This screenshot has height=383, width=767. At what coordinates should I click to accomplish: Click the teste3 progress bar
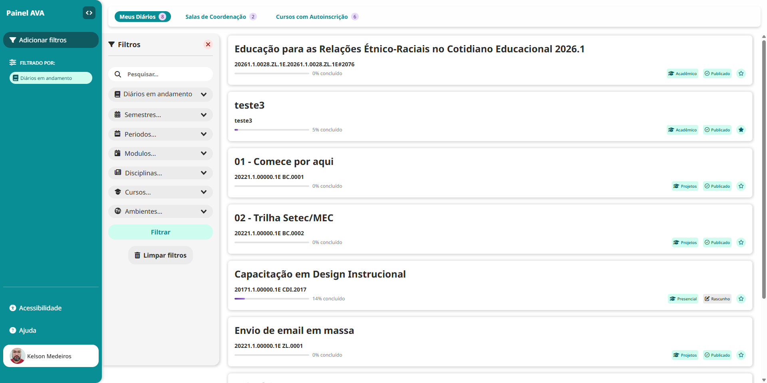point(272,130)
